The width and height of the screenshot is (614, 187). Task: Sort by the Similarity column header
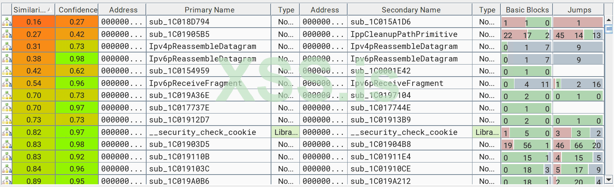coord(33,10)
